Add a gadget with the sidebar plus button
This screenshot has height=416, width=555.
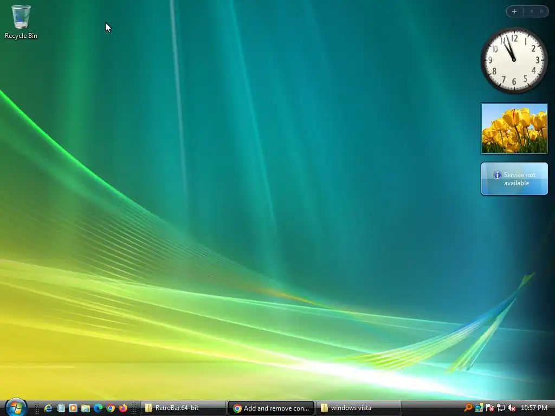[514, 11]
